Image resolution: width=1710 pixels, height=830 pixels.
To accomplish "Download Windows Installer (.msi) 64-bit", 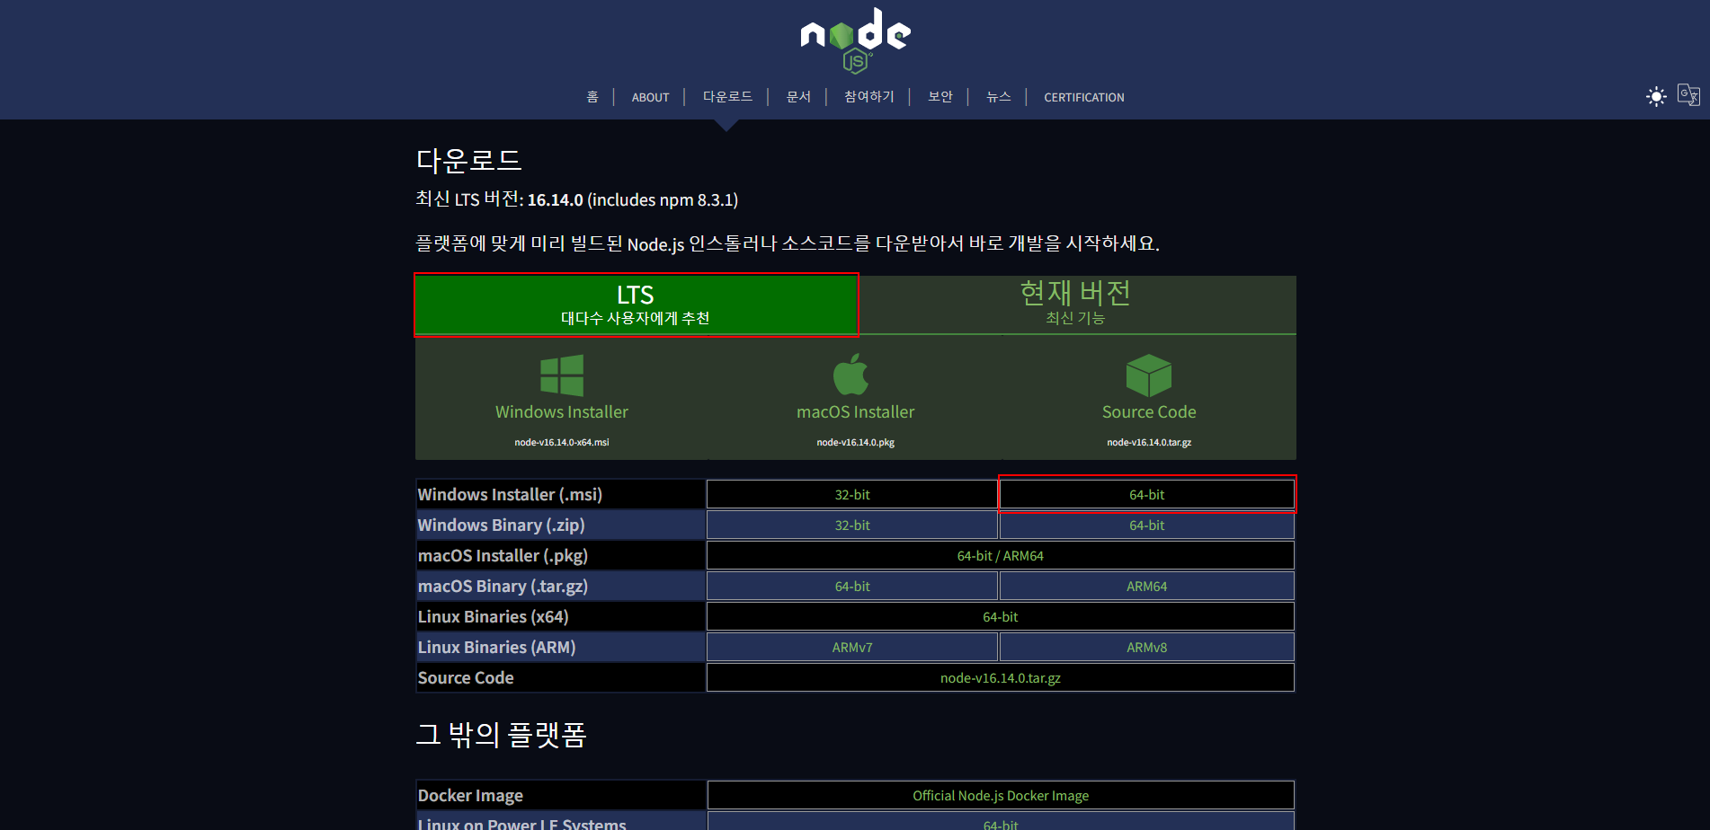I will [x=1147, y=495].
